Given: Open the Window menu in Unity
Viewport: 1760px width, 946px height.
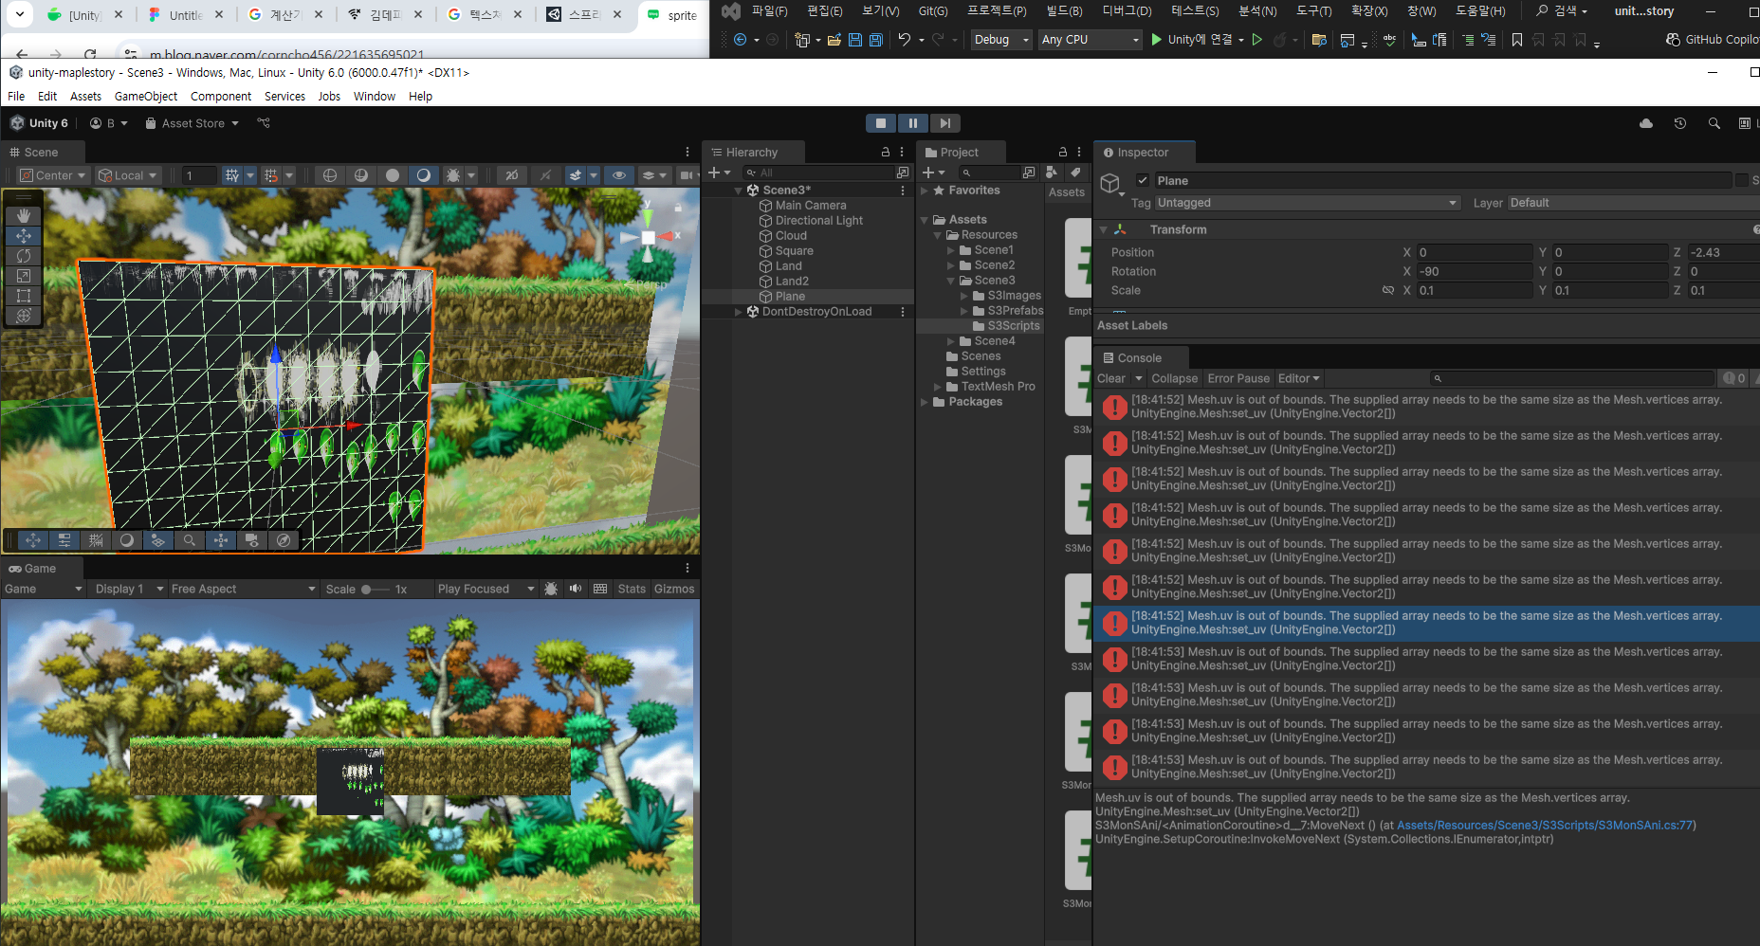Looking at the screenshot, I should (375, 97).
